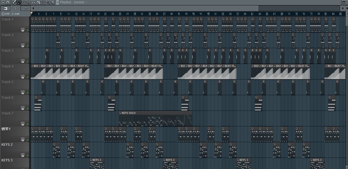Select the STEP radio option
Viewport: 348px width, 169px height.
click(x=3, y=14)
